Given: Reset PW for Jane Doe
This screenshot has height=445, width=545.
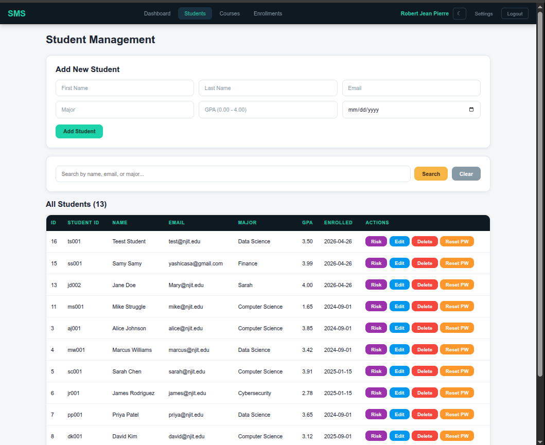Looking at the screenshot, I should 456,285.
